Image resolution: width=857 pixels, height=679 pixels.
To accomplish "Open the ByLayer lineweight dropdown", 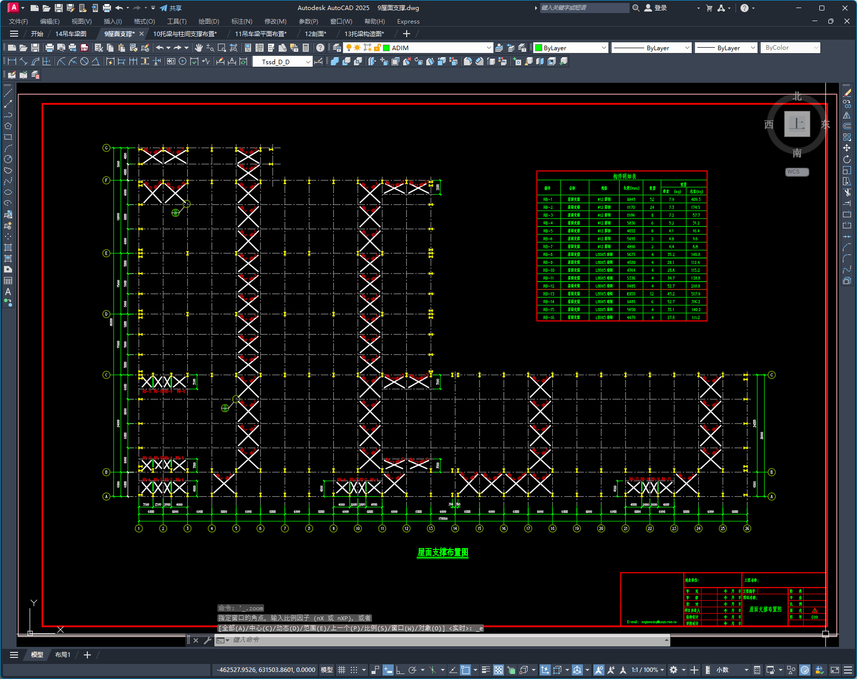I will click(x=753, y=48).
